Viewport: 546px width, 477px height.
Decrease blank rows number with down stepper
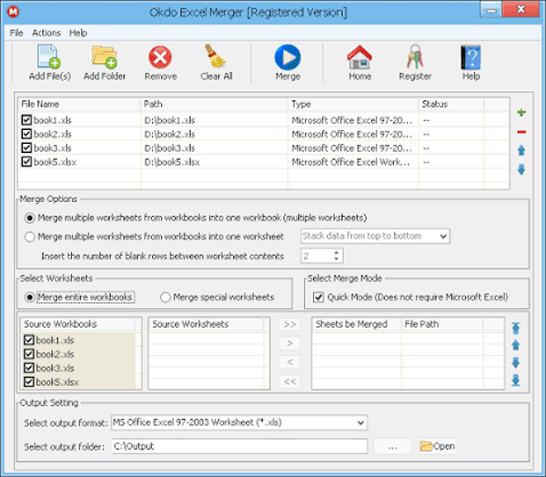tap(336, 259)
